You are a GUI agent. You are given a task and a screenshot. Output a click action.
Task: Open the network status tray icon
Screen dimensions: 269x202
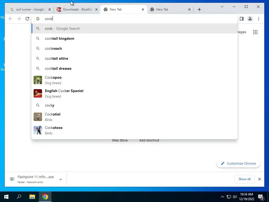coord(229,197)
